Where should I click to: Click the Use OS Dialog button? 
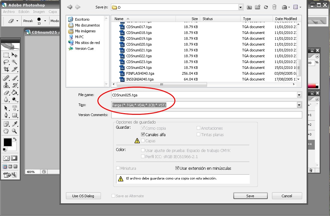pos(83,196)
